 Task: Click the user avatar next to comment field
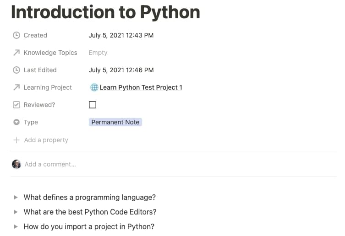click(x=16, y=164)
